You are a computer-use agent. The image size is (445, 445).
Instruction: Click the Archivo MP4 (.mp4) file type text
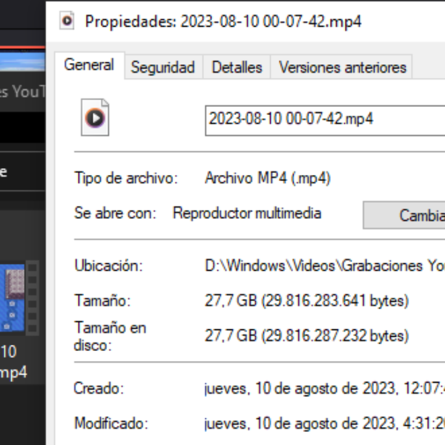[268, 178]
